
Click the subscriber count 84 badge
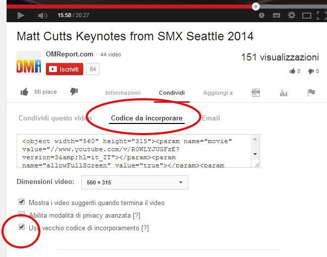tap(92, 69)
